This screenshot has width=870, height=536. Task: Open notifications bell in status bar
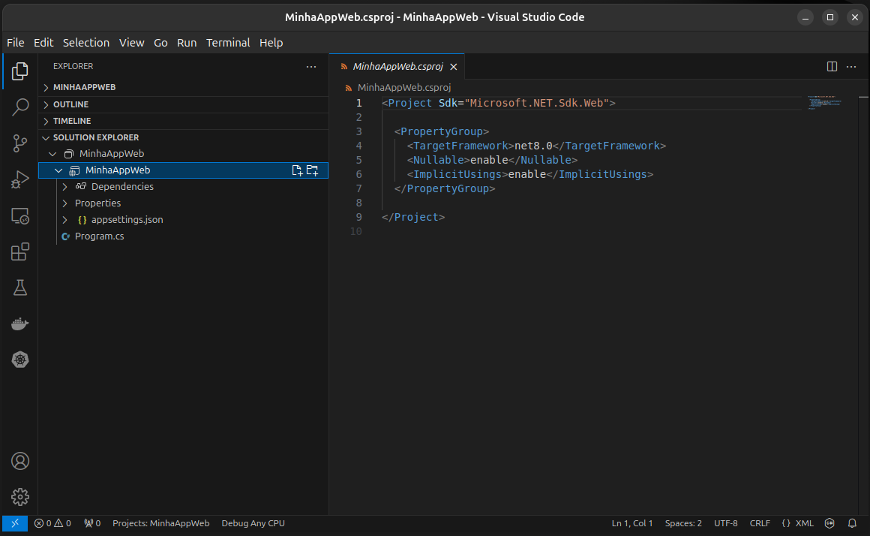coord(852,523)
